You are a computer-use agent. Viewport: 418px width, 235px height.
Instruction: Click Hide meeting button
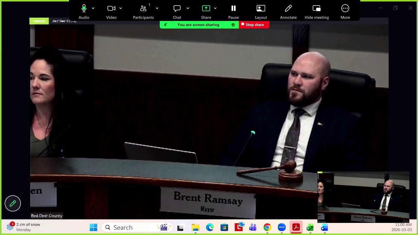tap(317, 12)
